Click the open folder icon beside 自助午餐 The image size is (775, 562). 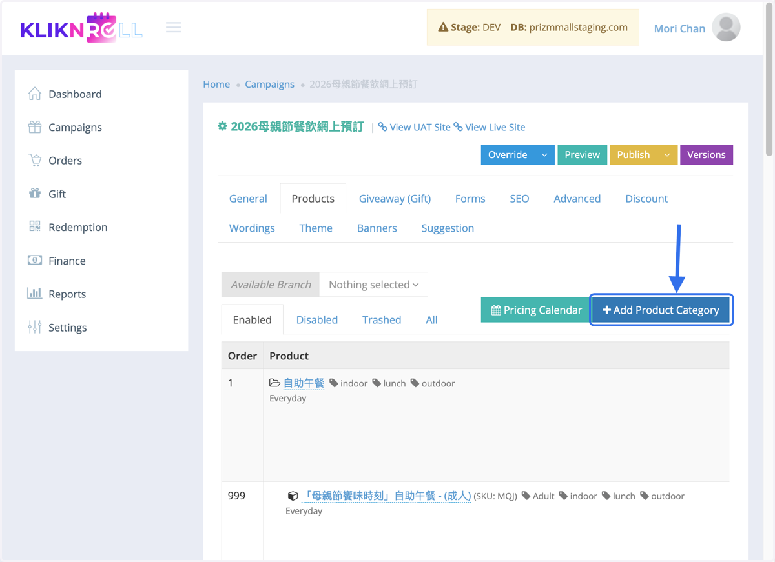tap(274, 383)
